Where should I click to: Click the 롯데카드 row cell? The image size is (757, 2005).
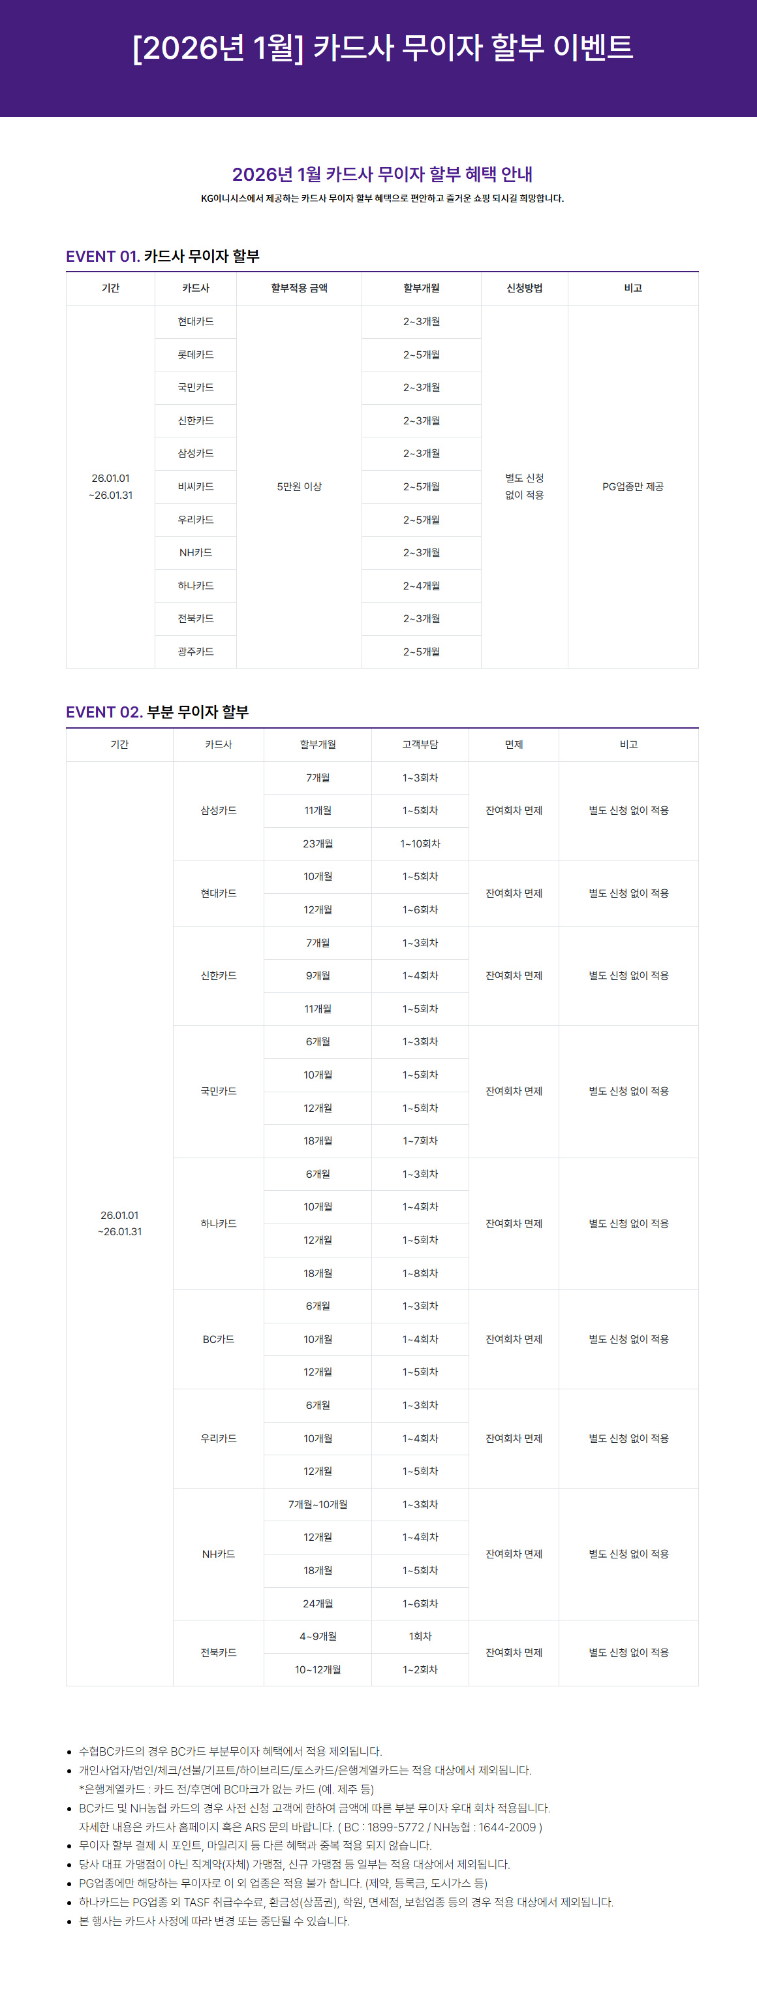[195, 354]
